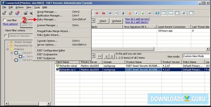Click the Richardm-xp-2 client status icon
211x107 pixels.
[58, 70]
